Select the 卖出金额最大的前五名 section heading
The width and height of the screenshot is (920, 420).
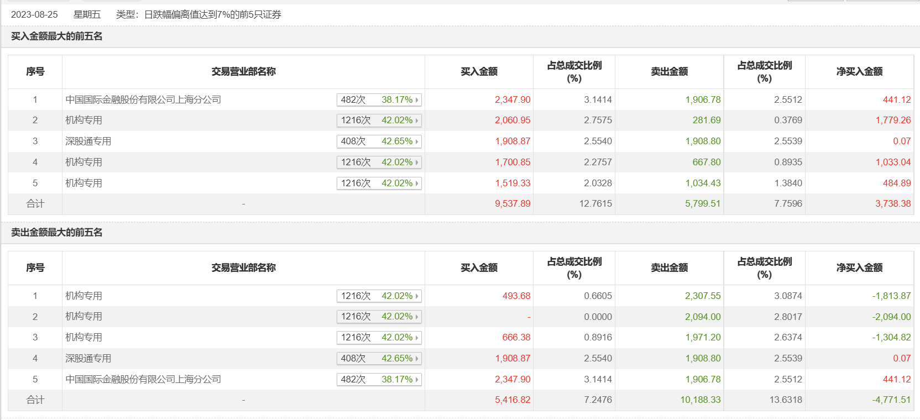coord(57,233)
